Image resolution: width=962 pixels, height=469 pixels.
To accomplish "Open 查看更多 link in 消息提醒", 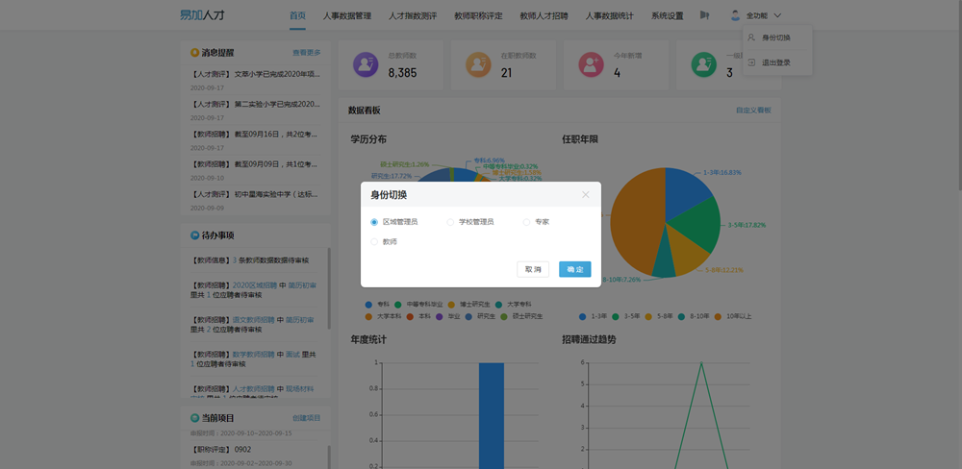I will pos(306,53).
